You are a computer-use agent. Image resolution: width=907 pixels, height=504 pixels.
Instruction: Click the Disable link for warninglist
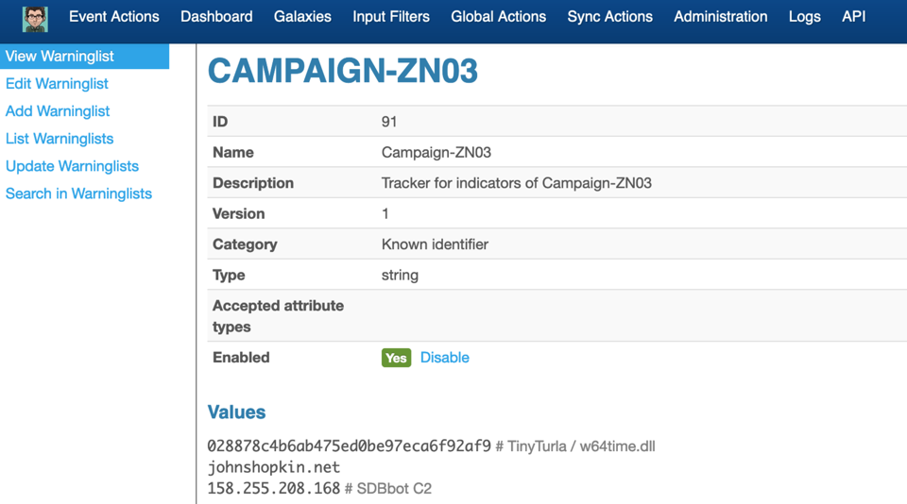(444, 358)
